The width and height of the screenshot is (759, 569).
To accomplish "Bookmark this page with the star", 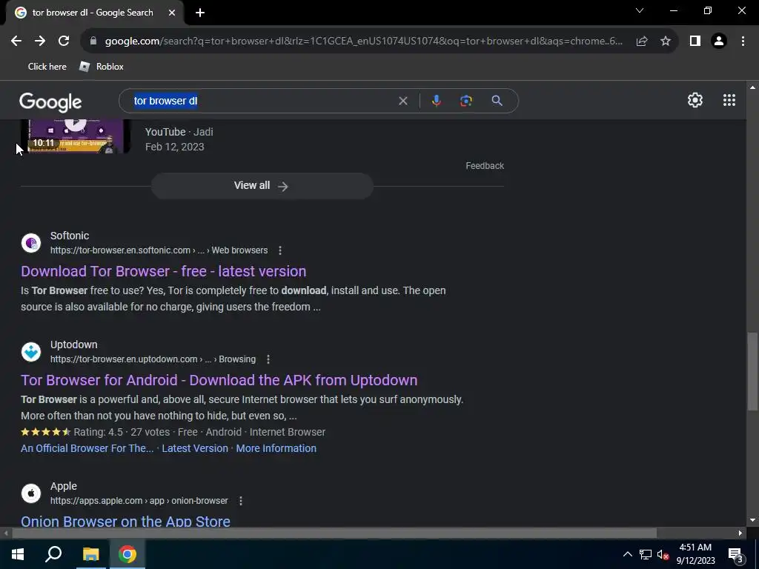I will coord(666,41).
